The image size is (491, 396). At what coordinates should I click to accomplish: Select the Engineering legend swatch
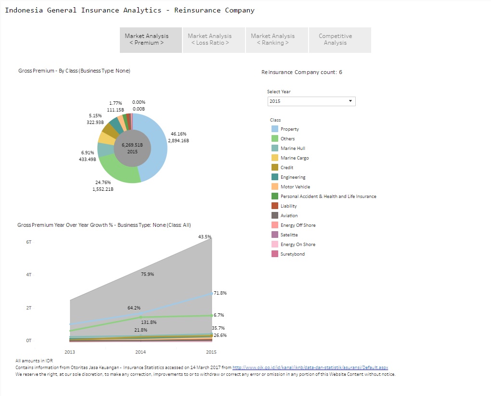point(275,177)
